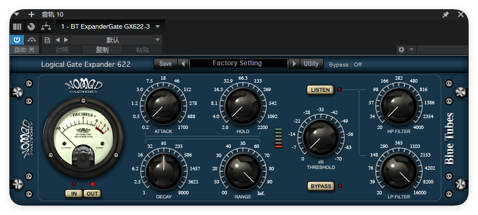This screenshot has height=215, width=478.
Task: Click the pin window icon
Action: tap(446, 14)
